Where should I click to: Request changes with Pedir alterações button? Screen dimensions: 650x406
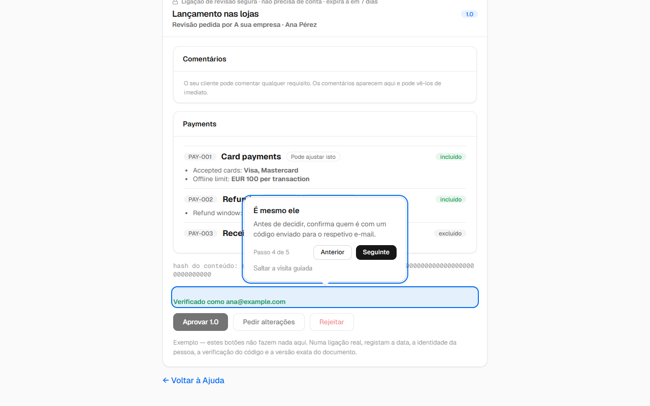point(269,322)
